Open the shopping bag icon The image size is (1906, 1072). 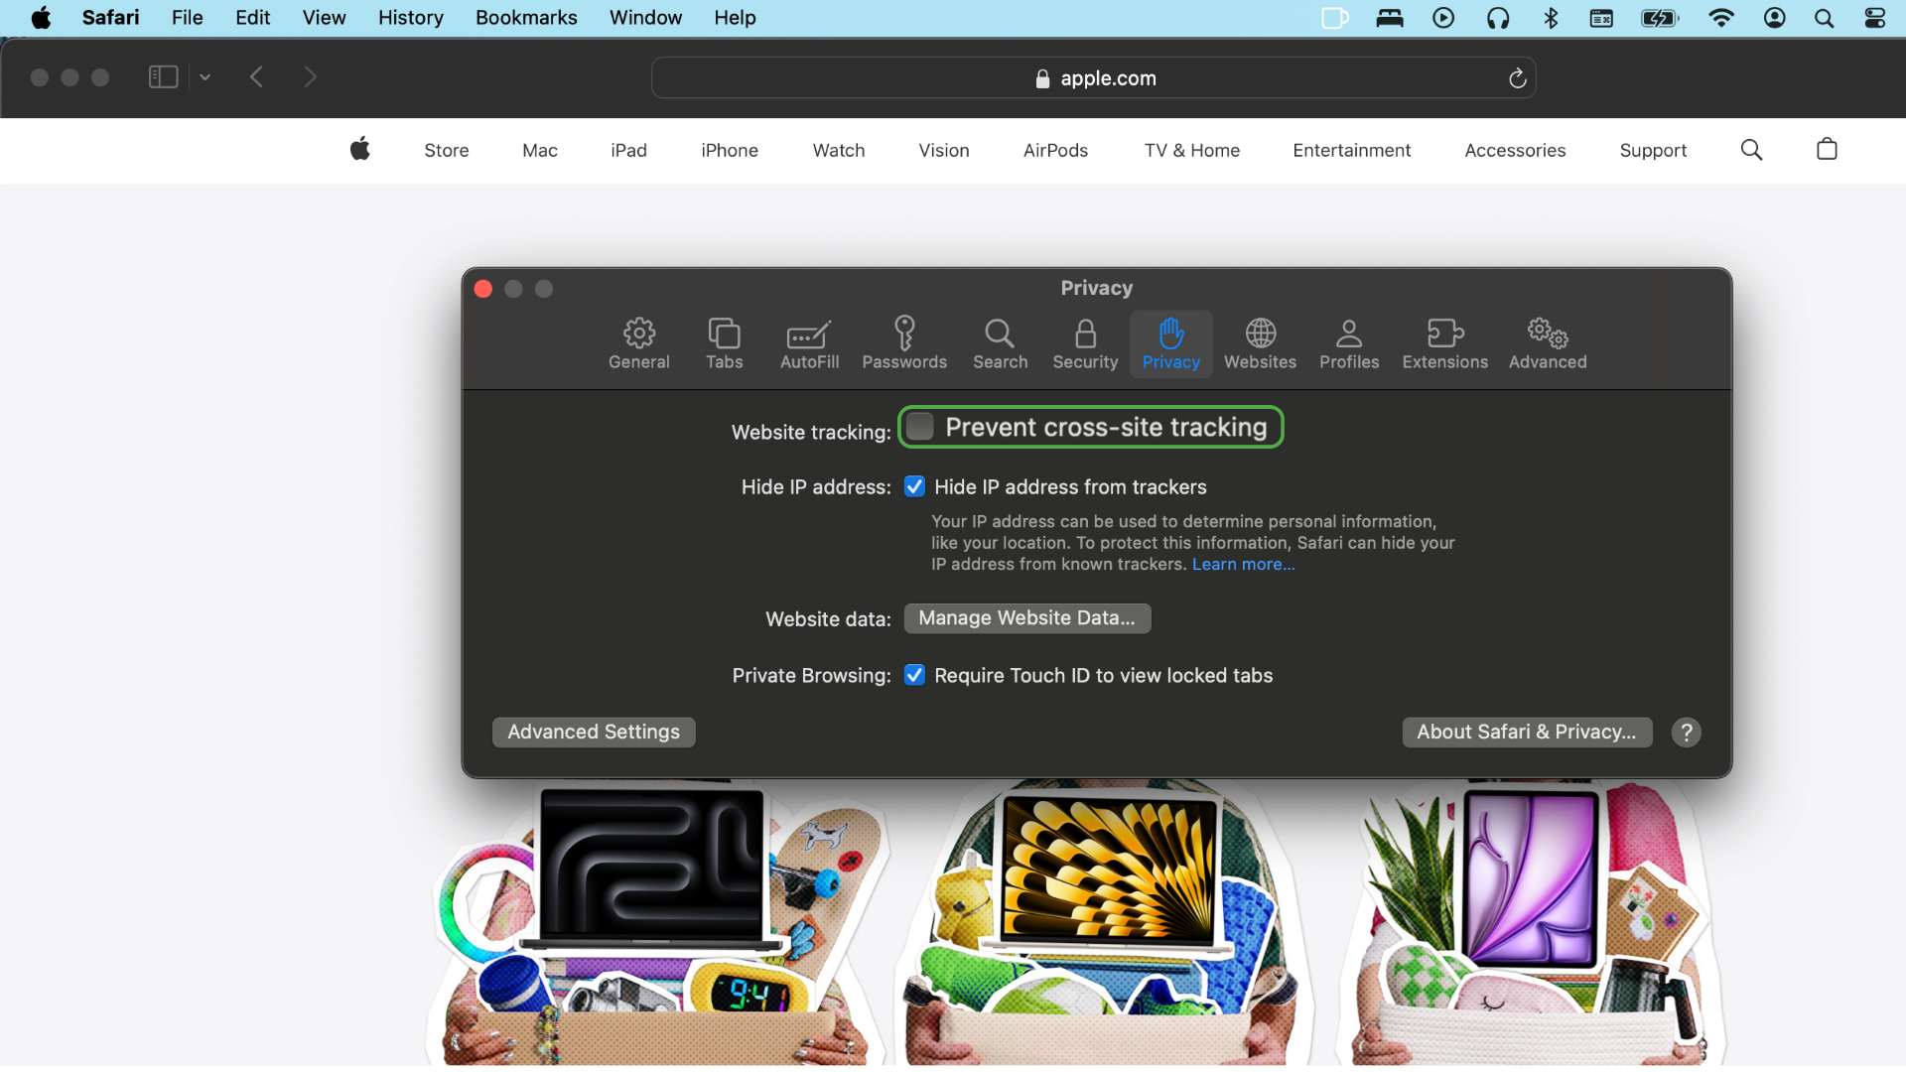pos(1827,149)
